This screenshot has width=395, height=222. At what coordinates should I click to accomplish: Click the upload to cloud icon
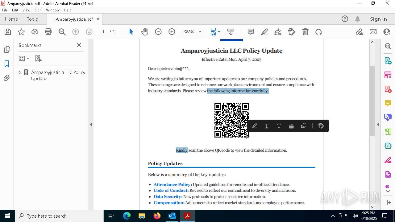pyautogui.click(x=35, y=32)
